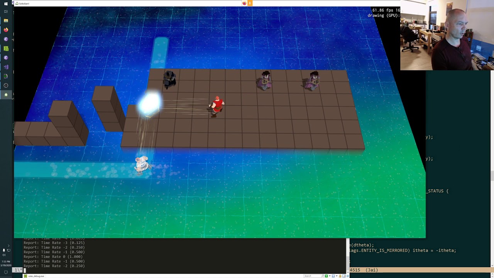Screen dimensions: 494x278
Task: Click the orange microphone icon in title bar
Action: [x=250, y=3]
